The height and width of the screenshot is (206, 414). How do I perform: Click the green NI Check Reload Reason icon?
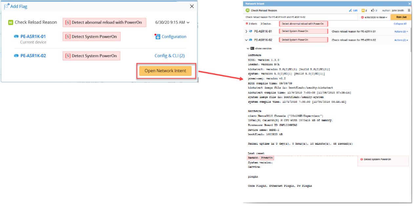[11, 22]
